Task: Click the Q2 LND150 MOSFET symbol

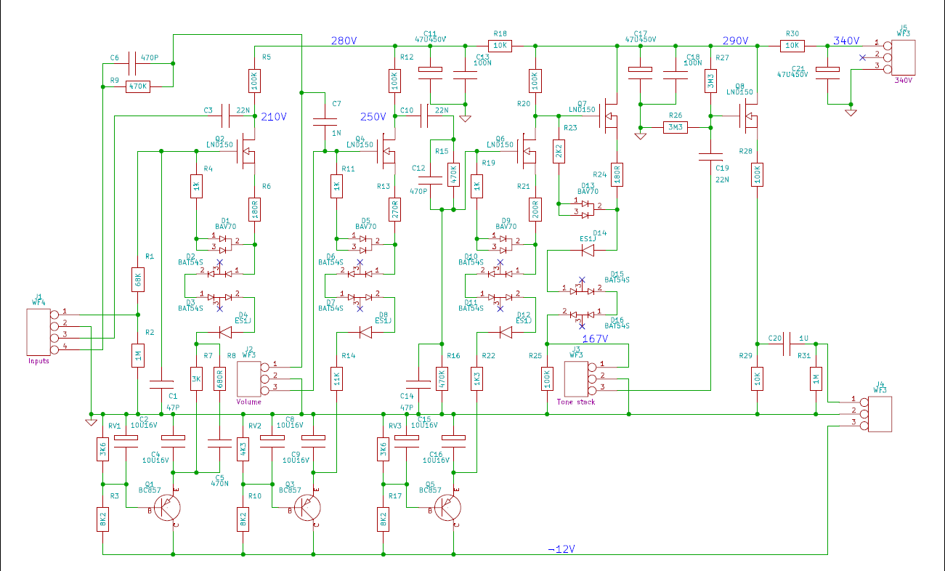Action: 246,152
